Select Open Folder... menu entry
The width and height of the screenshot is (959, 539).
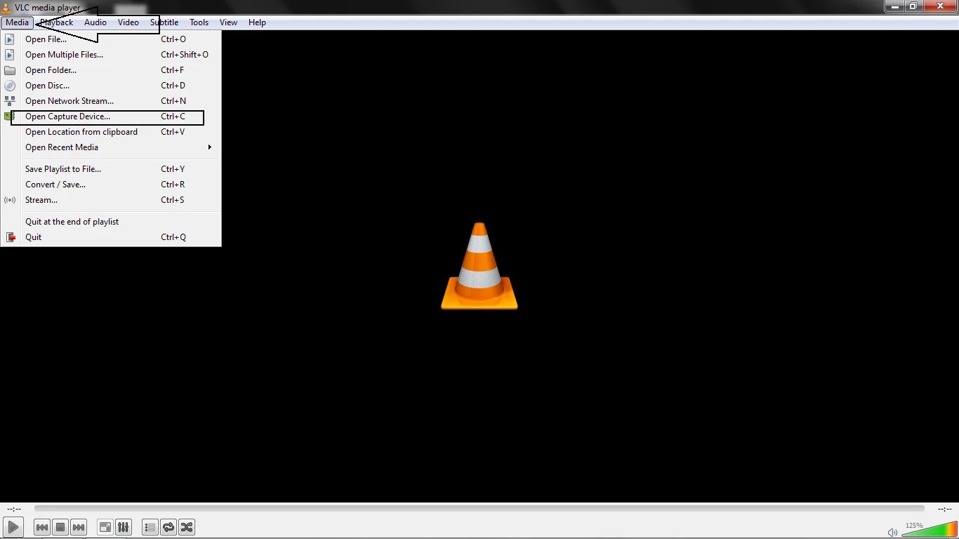(x=111, y=70)
